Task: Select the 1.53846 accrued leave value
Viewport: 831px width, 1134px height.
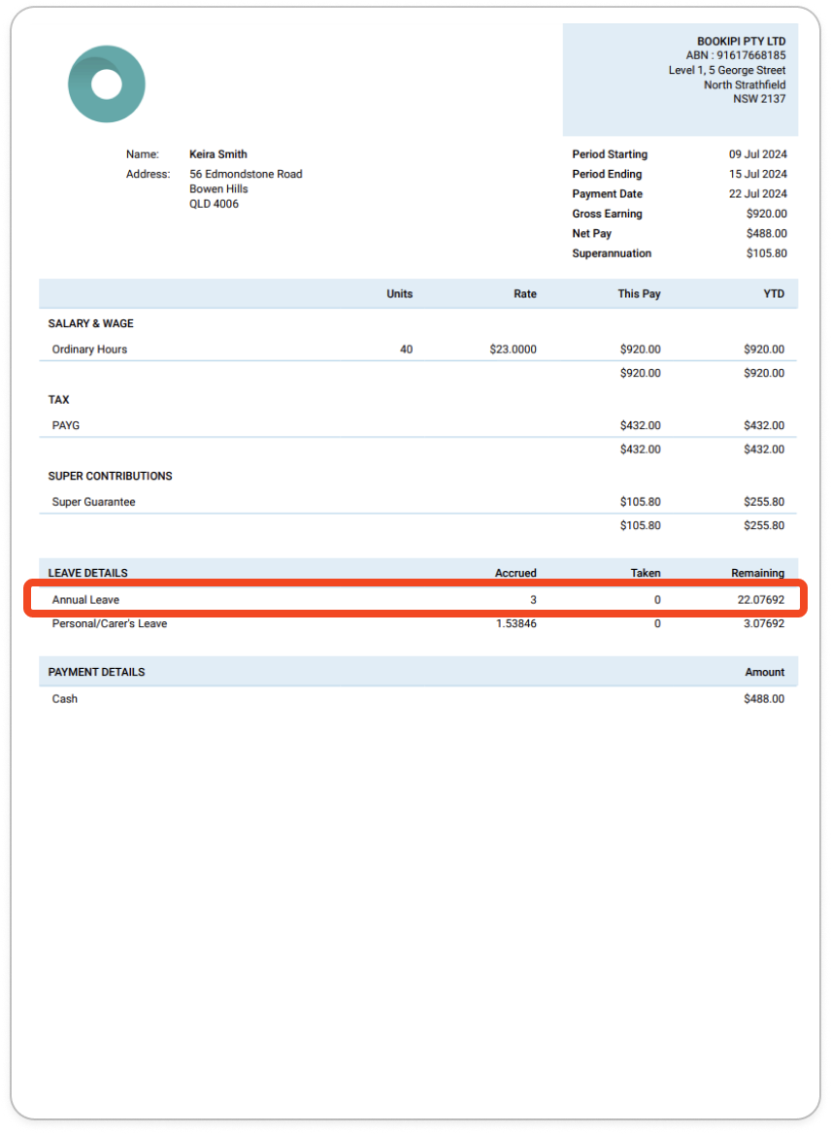Action: tap(515, 623)
